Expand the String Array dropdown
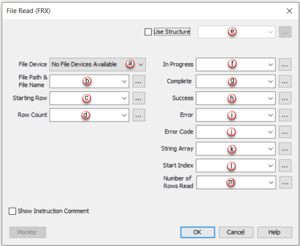Image resolution: width=300 pixels, height=246 pixels. click(235, 149)
